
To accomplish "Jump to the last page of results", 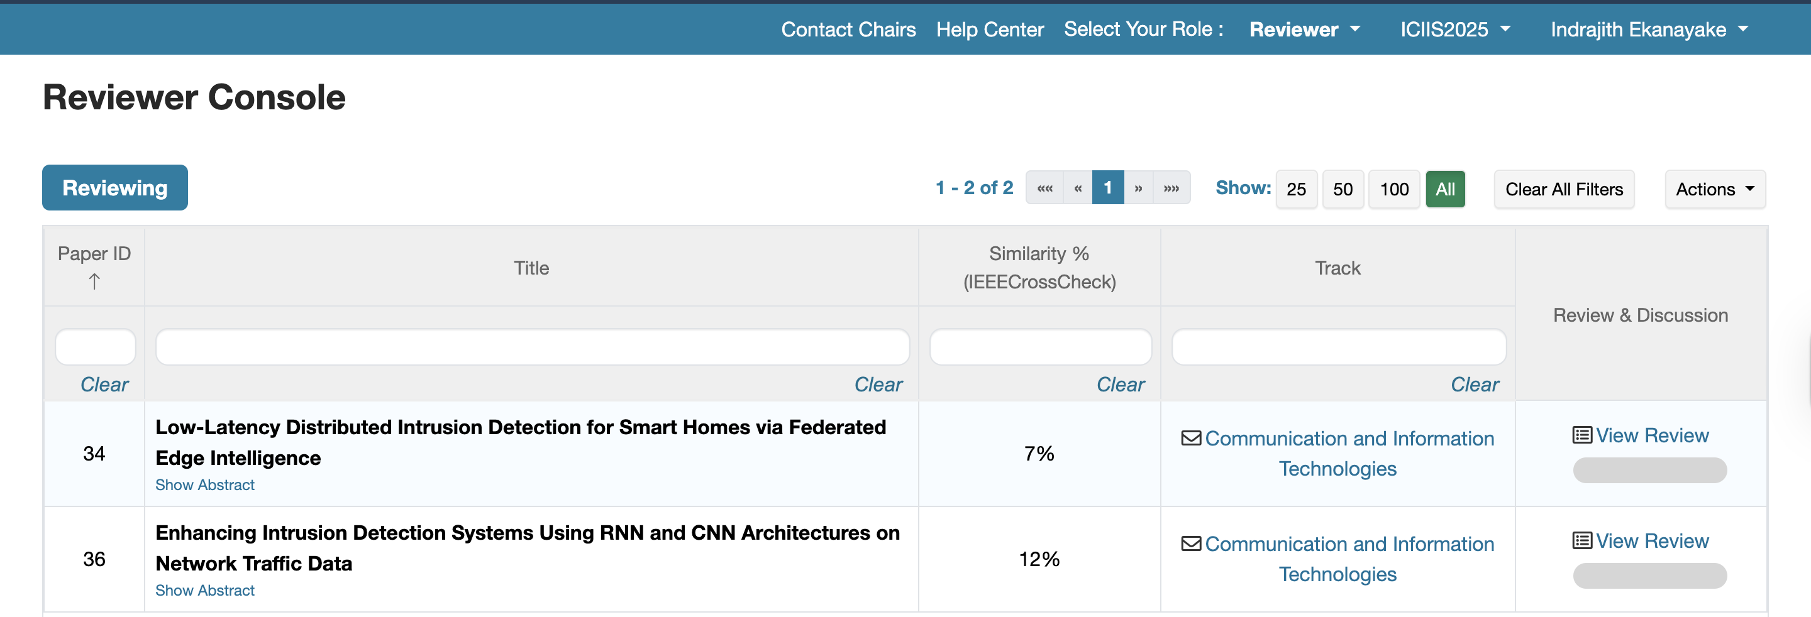I will click(x=1171, y=188).
